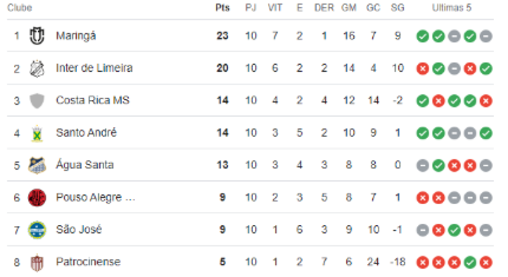Click the São José crest icon
Viewport: 508px width, 277px height.
coord(37,230)
